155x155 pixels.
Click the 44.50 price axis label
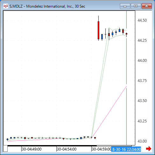[x=142, y=20]
